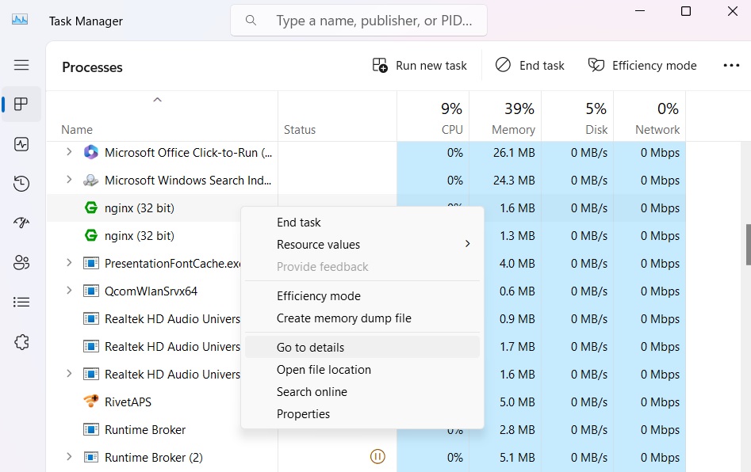The height and width of the screenshot is (472, 751).
Task: Open the Startup apps panel
Action: (x=21, y=223)
